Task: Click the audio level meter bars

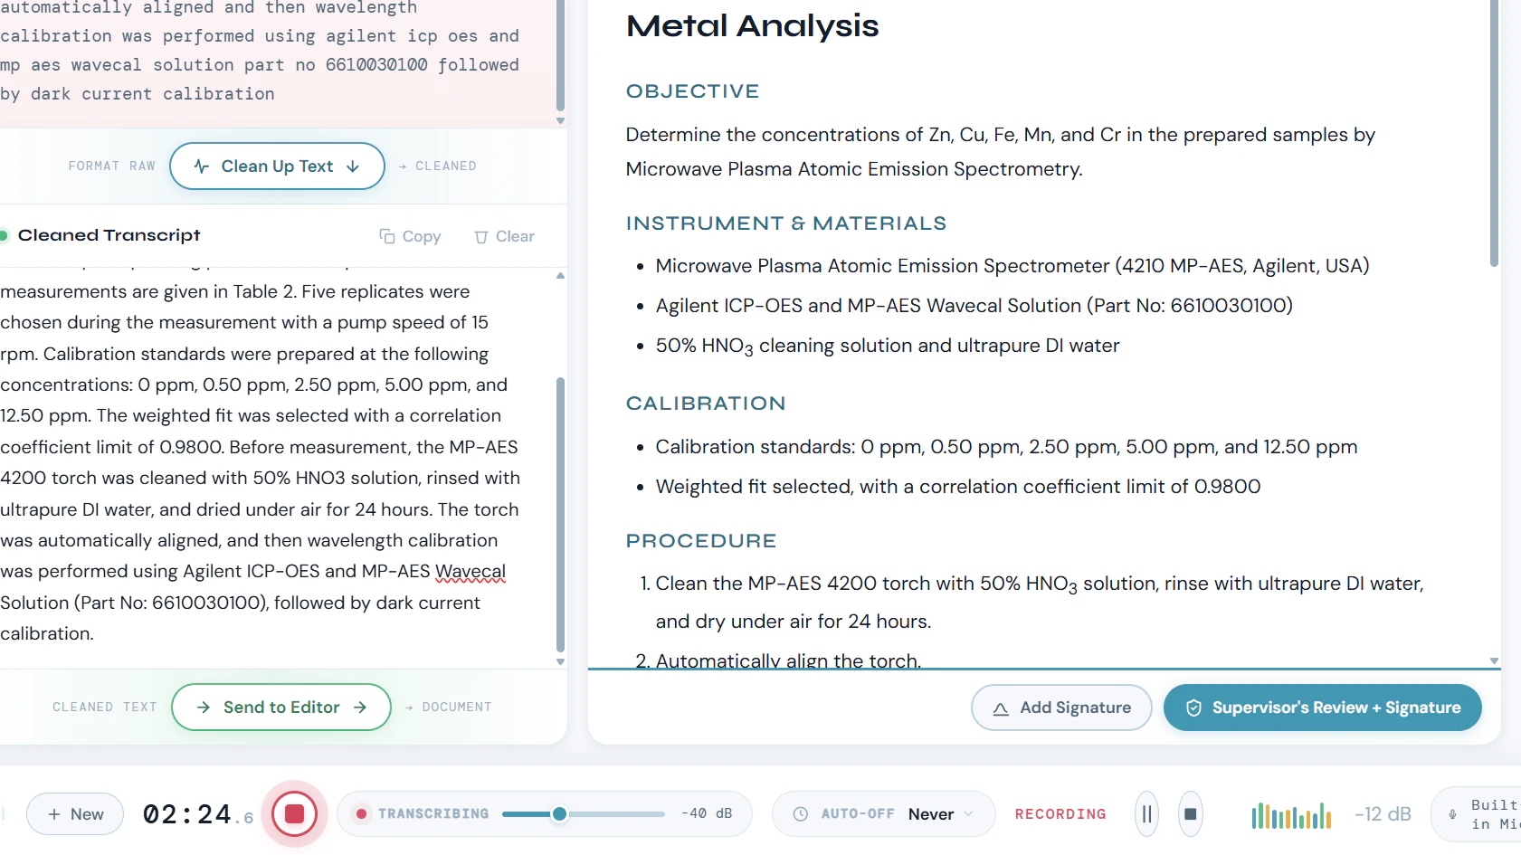Action: pyautogui.click(x=1291, y=815)
